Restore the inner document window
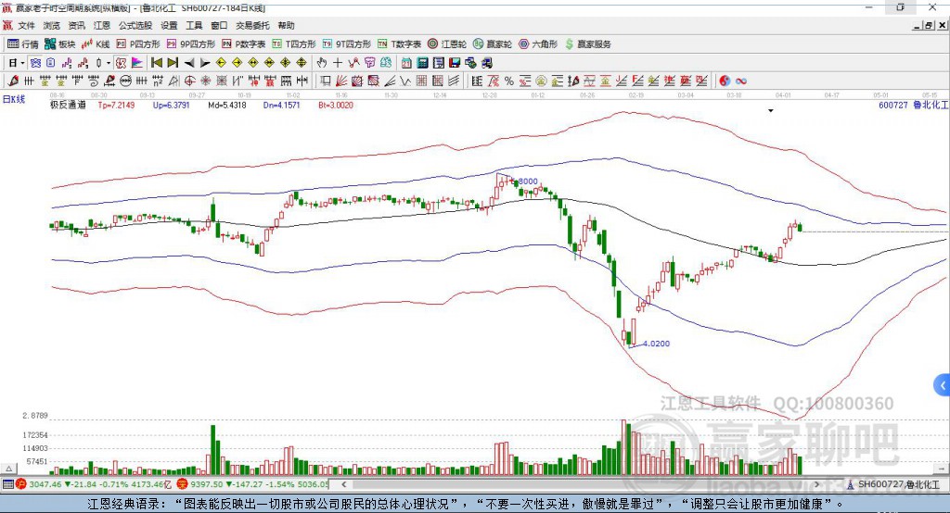 tap(928, 25)
